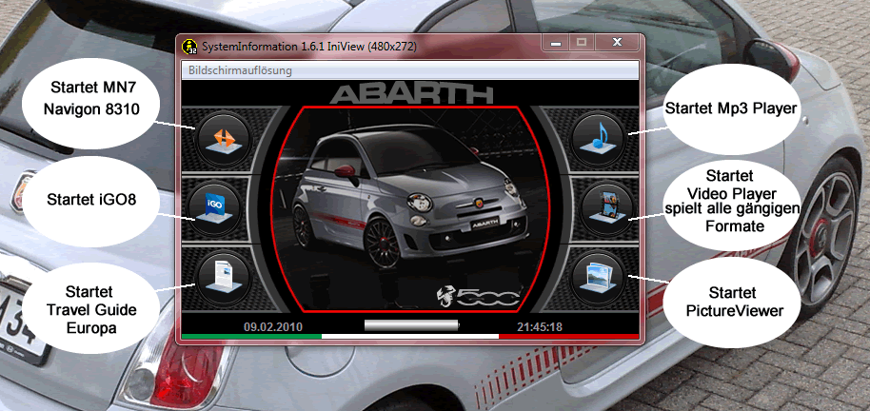Click the clock showing 21:45:18

[x=540, y=326]
